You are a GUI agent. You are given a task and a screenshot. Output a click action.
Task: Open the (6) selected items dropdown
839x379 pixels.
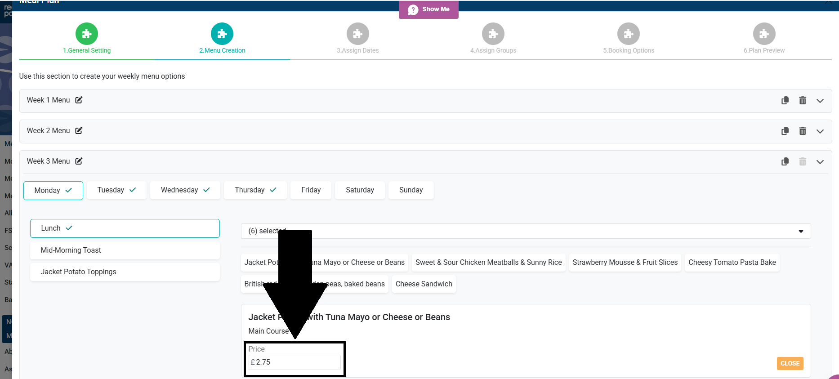coord(525,231)
